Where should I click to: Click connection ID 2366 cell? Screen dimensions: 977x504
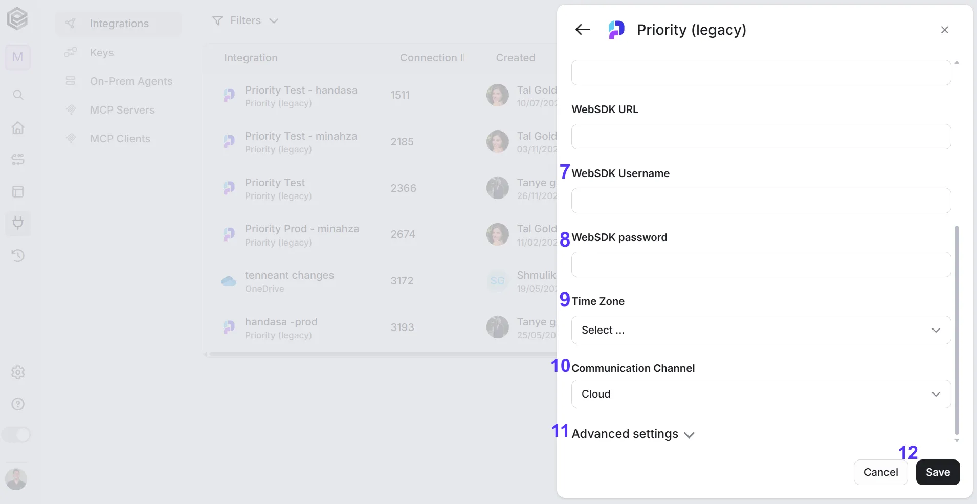[x=404, y=188]
